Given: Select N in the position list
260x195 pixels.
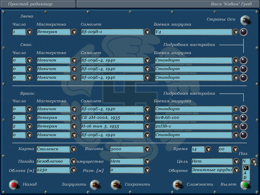Looking at the screenshot, I should (x=246, y=168).
